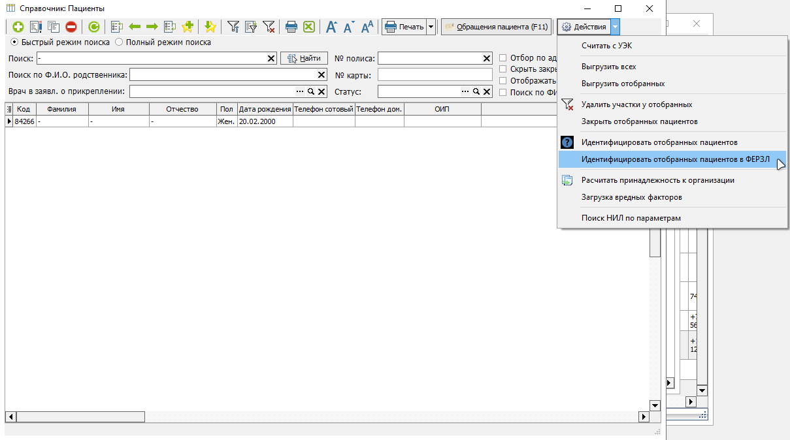Click the magnifier icon in the Статус field
This screenshot has height=440, width=790.
(476, 92)
